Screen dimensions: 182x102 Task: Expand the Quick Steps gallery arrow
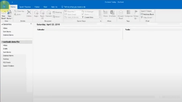click(100, 17)
